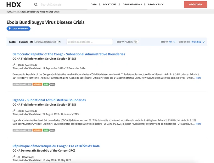Viewport: 214px width, 163px height.
Task: Click SHP tag under Uganda dataset
Action: pyautogui.click(x=30, y=130)
